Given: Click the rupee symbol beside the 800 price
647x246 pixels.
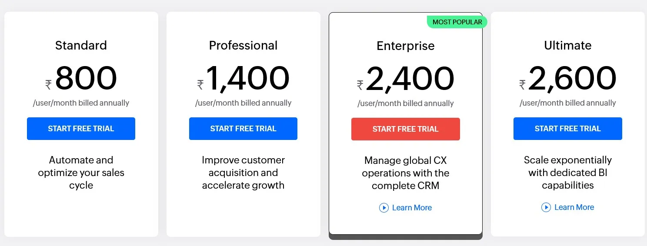Looking at the screenshot, I should pyautogui.click(x=48, y=85).
